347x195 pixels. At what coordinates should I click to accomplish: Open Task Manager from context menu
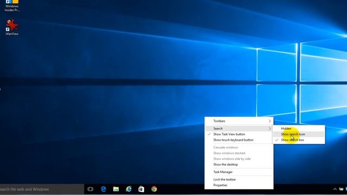click(x=239, y=172)
